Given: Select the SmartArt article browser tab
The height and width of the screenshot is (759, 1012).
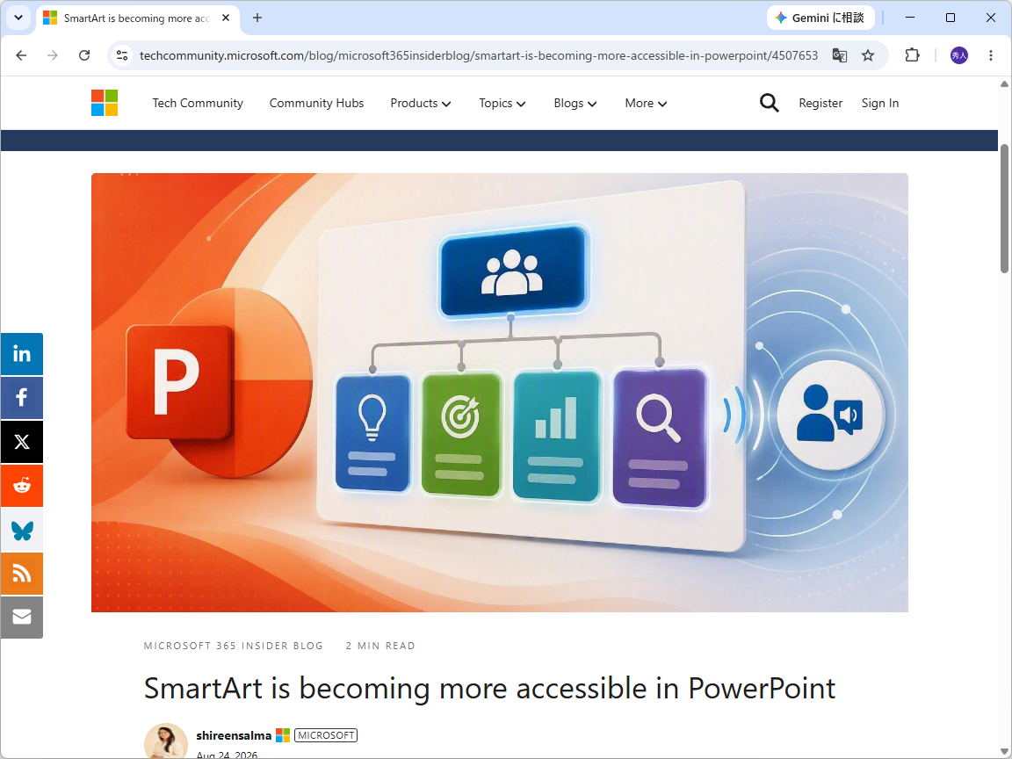Looking at the screenshot, I should (138, 18).
